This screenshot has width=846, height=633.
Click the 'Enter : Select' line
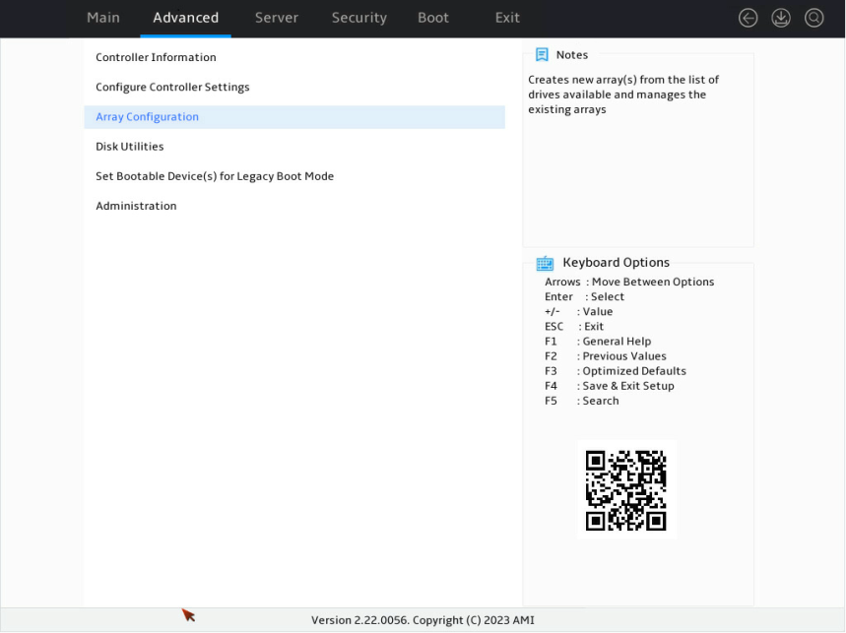(584, 296)
